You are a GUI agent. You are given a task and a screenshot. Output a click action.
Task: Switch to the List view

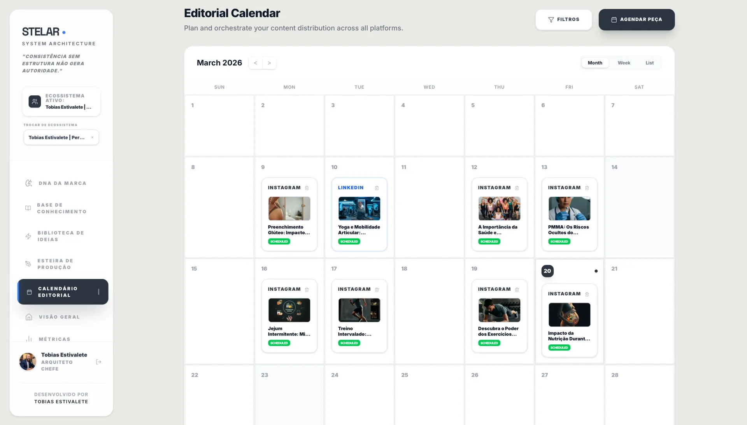tap(649, 63)
